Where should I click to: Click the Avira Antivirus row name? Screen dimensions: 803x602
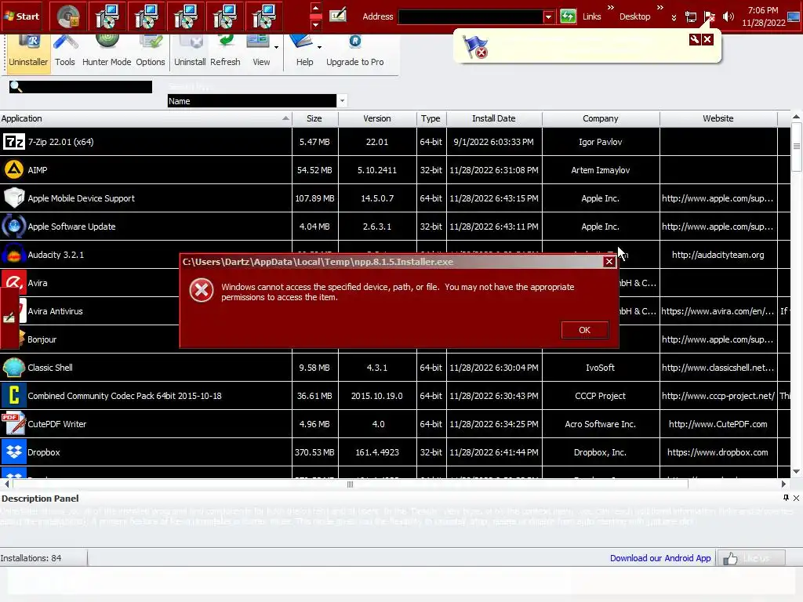pos(55,311)
